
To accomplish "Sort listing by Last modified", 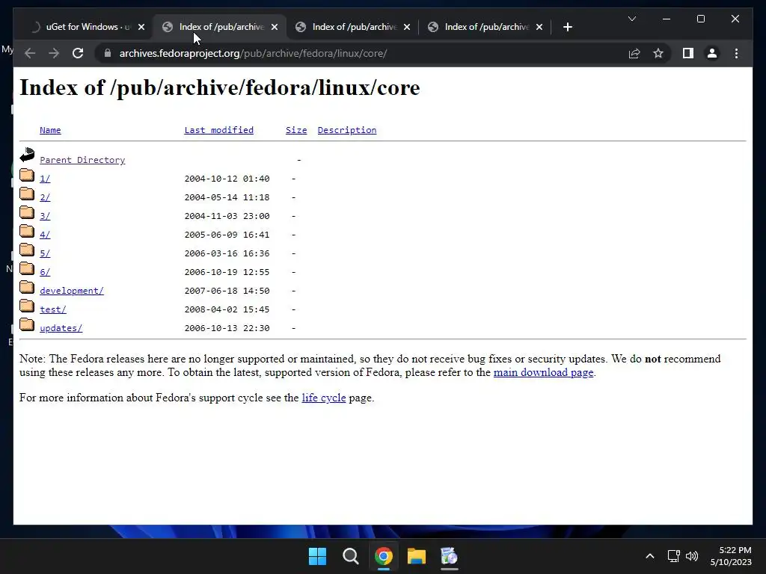I will click(x=219, y=130).
